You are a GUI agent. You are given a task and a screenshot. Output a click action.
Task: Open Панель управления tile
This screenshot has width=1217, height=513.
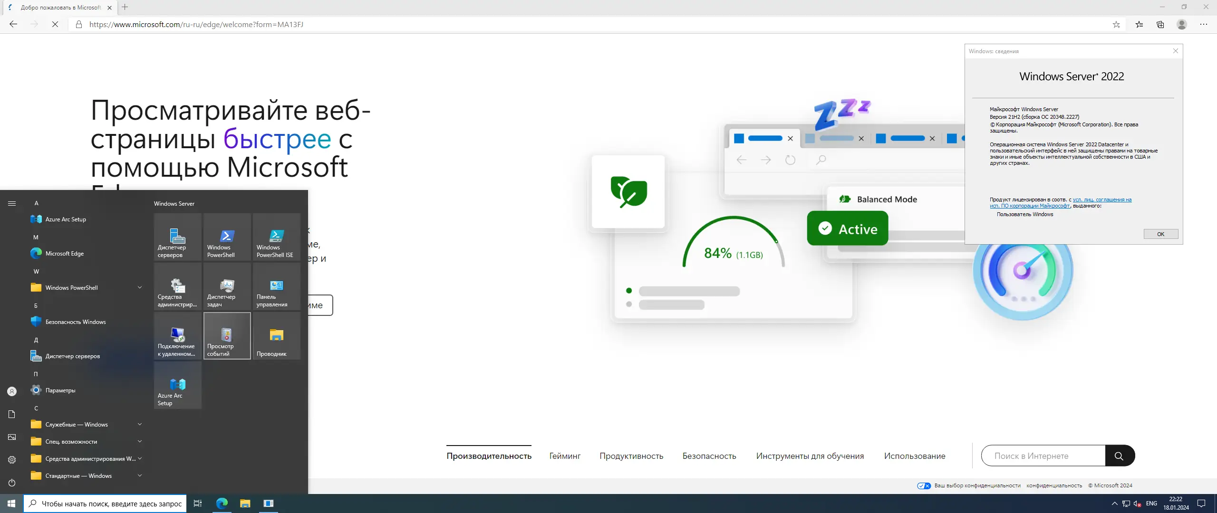pos(276,286)
